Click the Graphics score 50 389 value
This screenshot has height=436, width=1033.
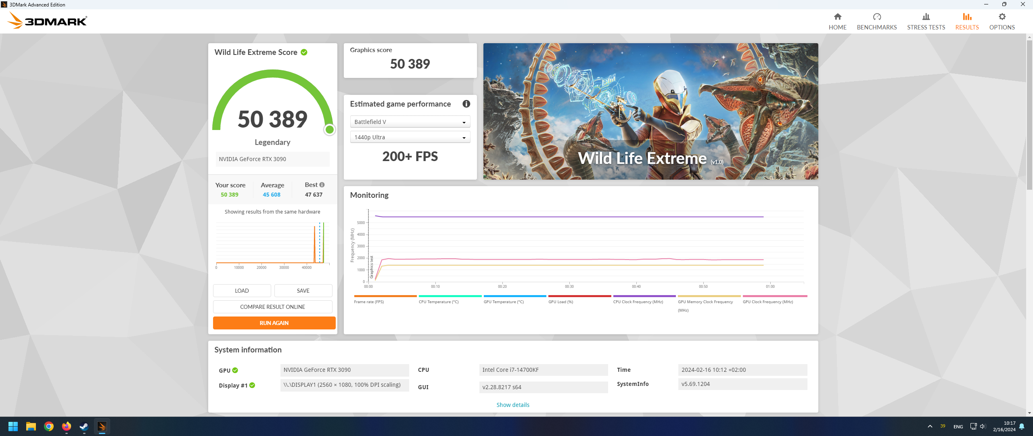tap(410, 64)
